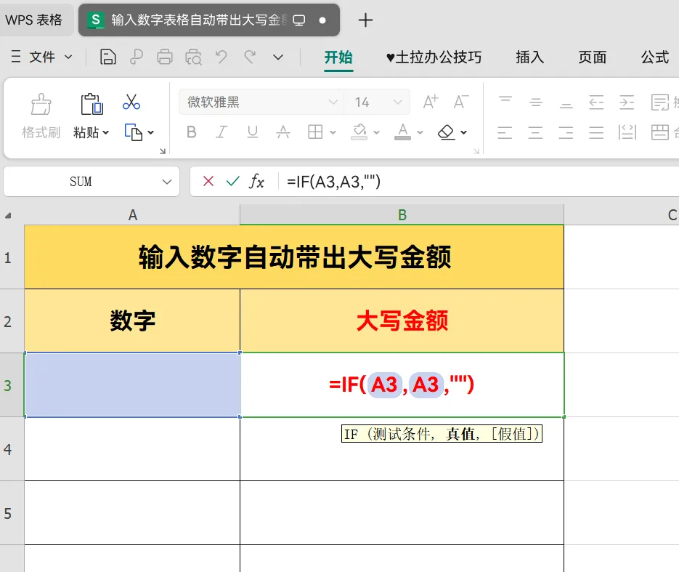The height and width of the screenshot is (572, 679).
Task: Click the Merge Cells icon
Action: 660,132
